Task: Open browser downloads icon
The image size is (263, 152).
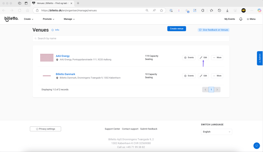Action: pyautogui.click(x=227, y=10)
